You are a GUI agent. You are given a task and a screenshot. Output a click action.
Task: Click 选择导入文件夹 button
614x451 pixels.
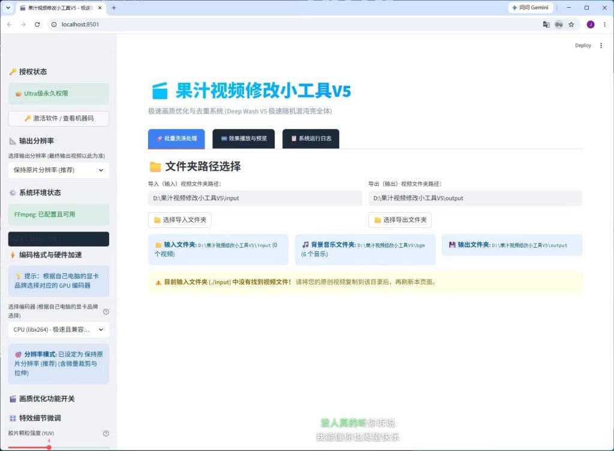180,220
